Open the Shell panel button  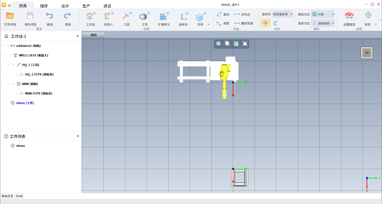click(19, 196)
